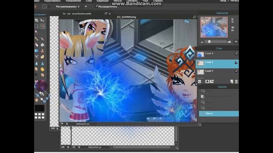Open the Изображение menu
Image resolution: width=273 pixels, height=153 pixels.
73,1
